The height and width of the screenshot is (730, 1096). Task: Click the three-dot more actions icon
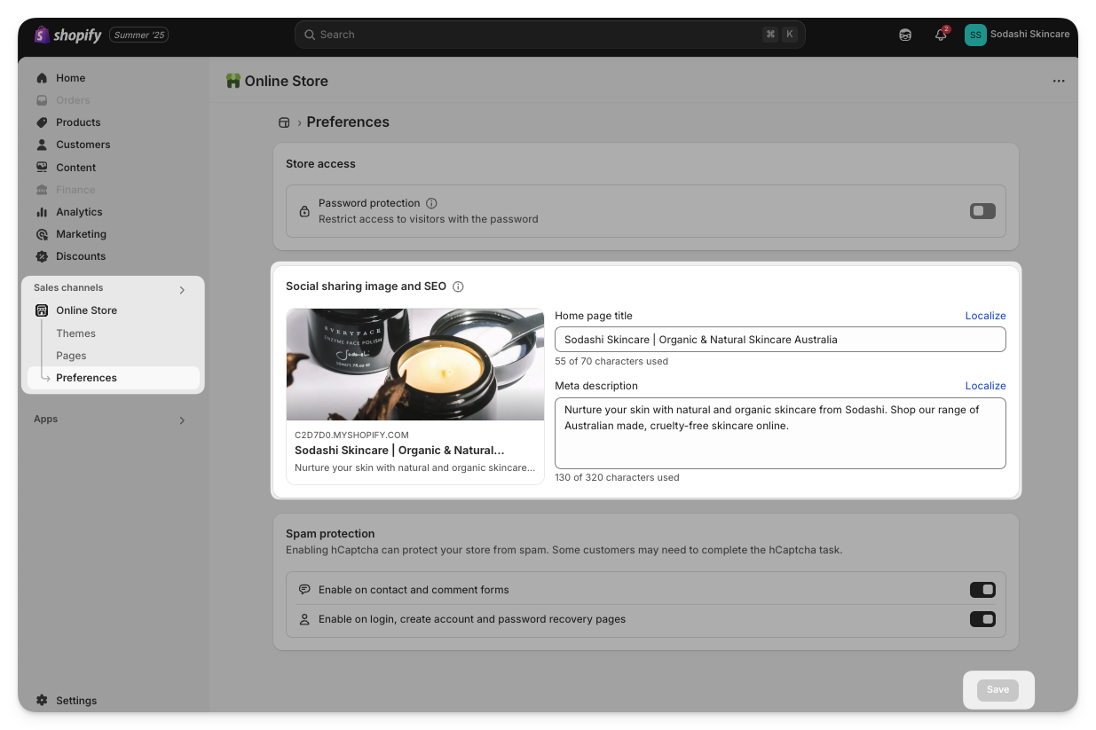coord(1058,81)
